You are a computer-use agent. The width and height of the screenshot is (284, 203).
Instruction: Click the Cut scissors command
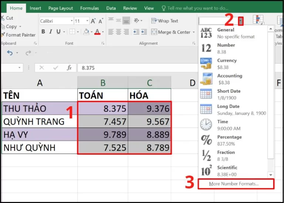7,18
